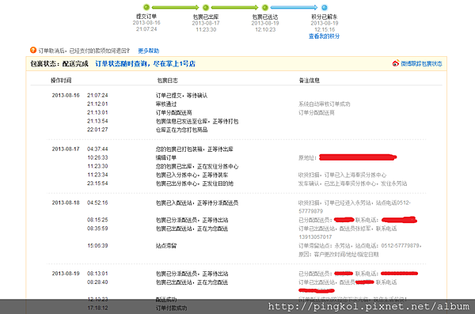Click the 包裹已出库 progress step dot

206,7
